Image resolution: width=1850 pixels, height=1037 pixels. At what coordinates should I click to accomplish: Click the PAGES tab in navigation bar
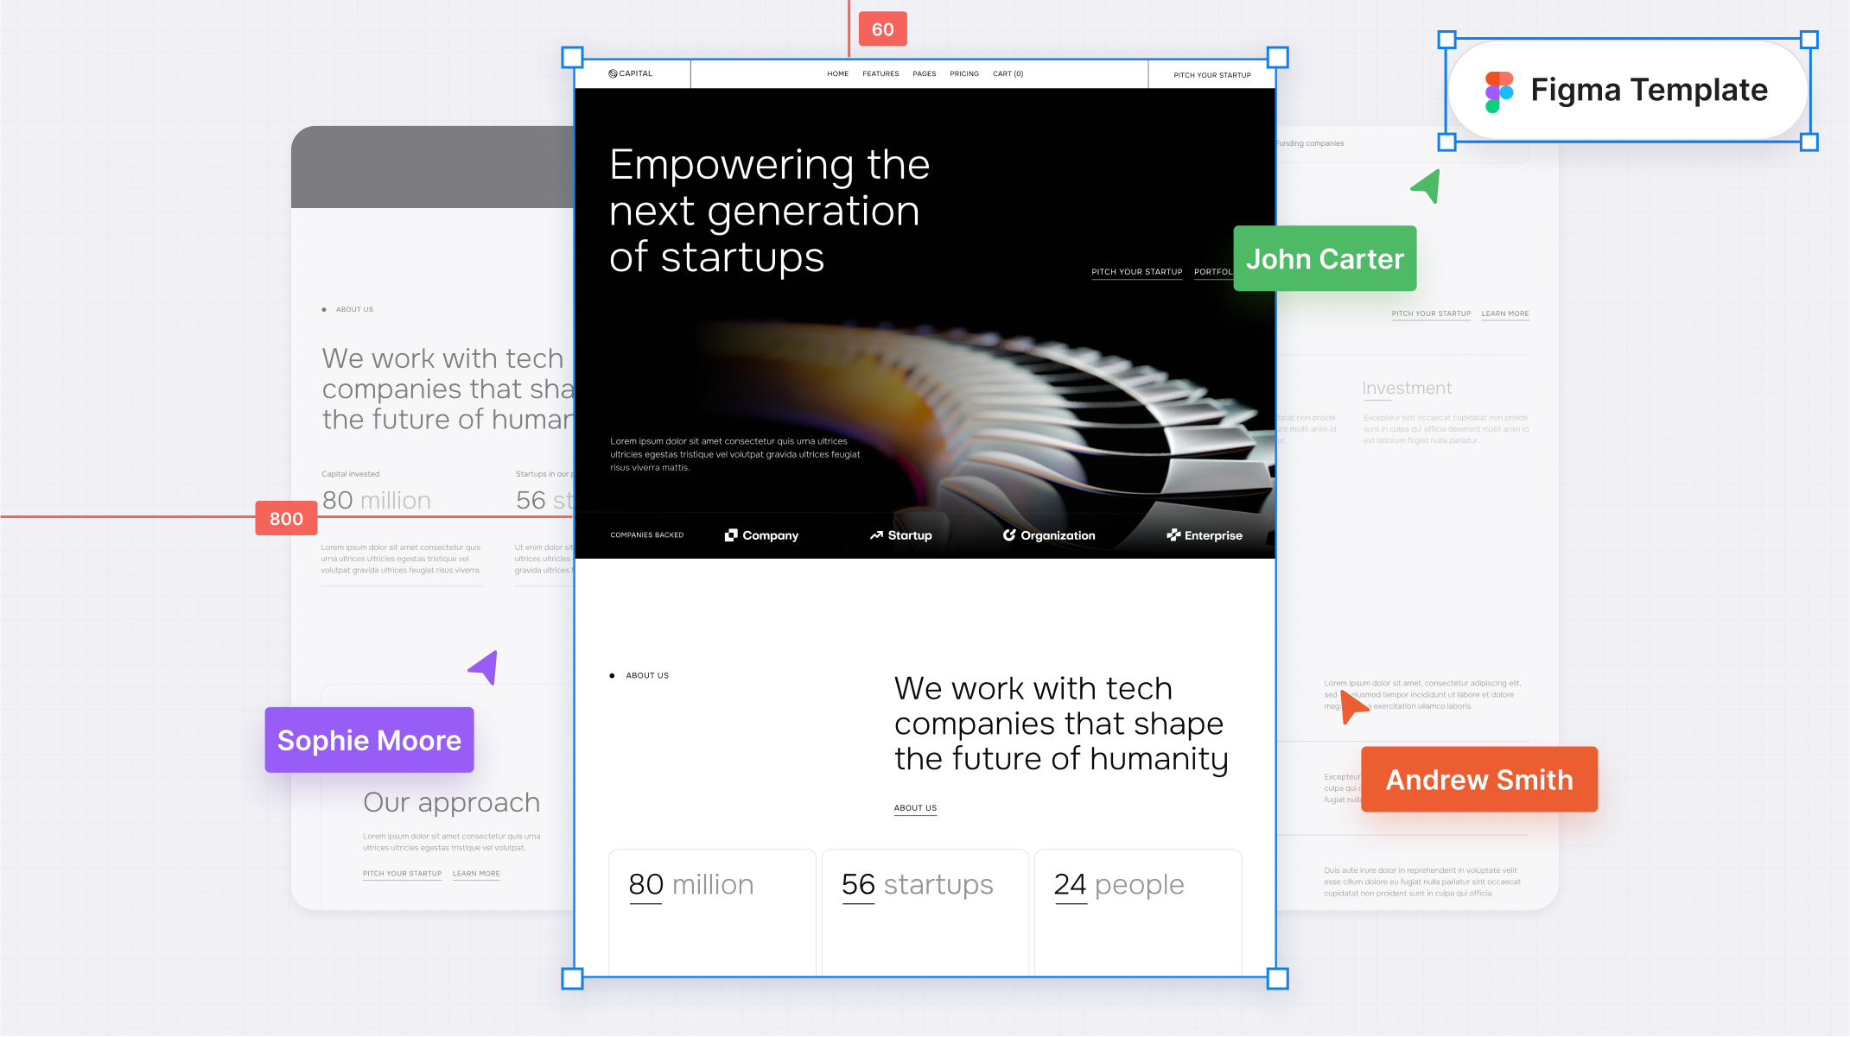point(925,73)
